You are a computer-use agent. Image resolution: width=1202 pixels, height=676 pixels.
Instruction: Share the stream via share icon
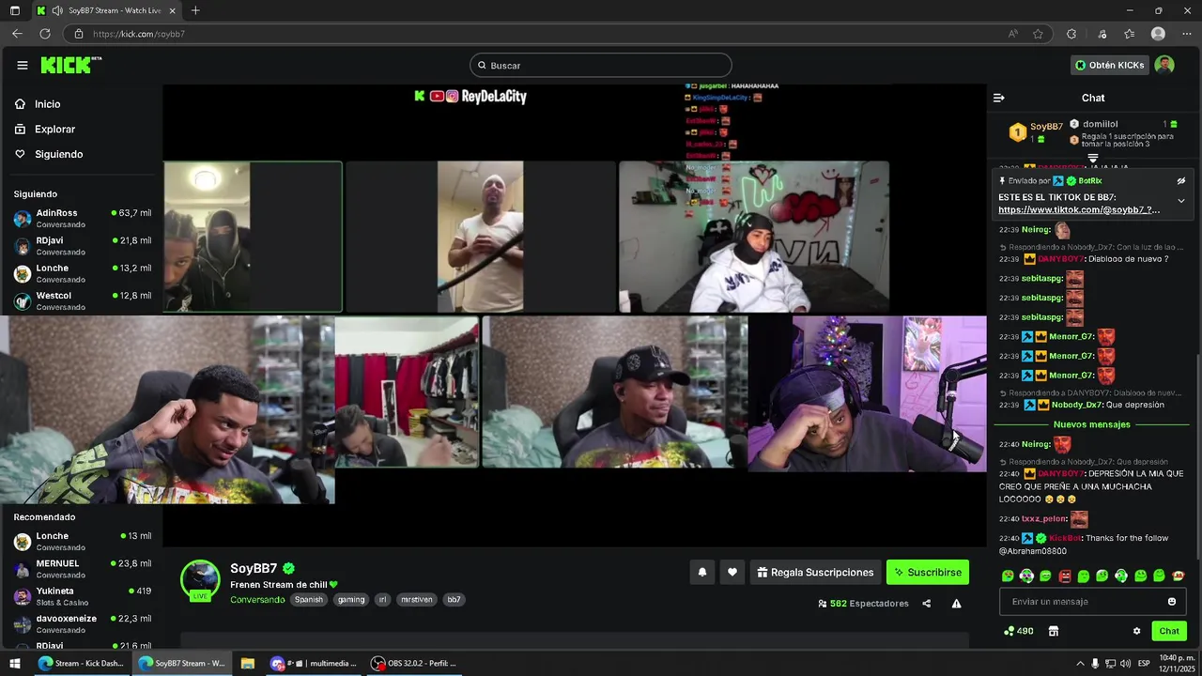tap(927, 604)
